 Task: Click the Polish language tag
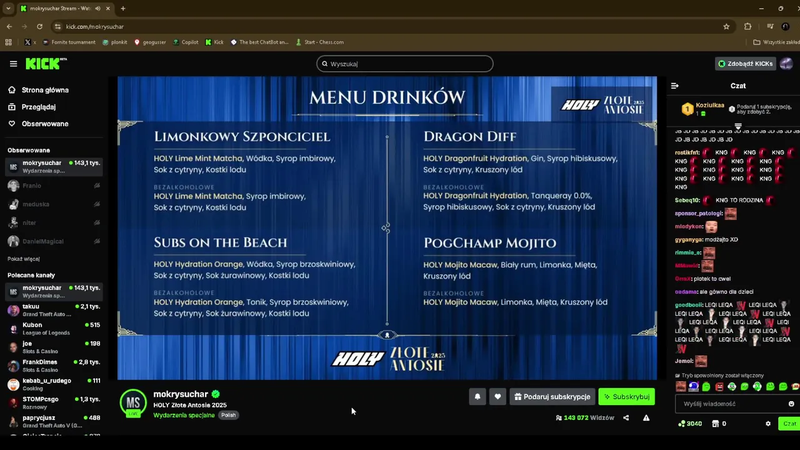(x=228, y=415)
